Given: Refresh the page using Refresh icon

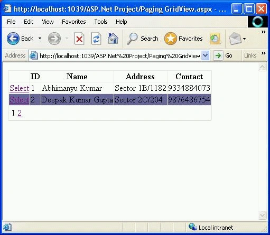Looking at the screenshot, I should click(96, 39).
